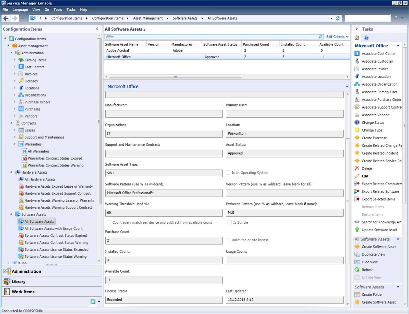409x314 pixels.
Task: Click the navigation Back arrow icon
Action: 6,18
